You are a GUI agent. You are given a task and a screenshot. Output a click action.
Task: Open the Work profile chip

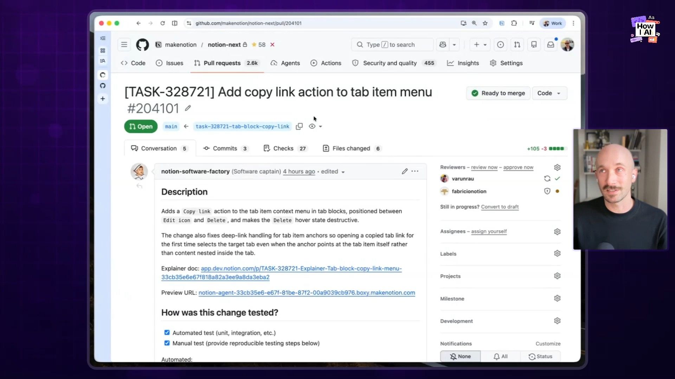point(553,23)
